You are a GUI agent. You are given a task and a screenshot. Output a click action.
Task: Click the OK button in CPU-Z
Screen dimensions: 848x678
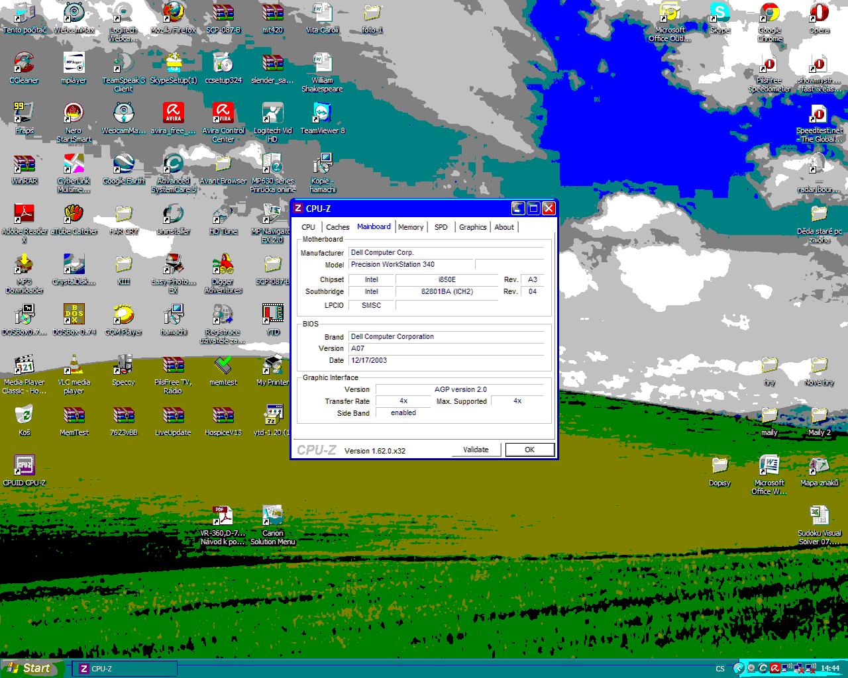(x=529, y=450)
